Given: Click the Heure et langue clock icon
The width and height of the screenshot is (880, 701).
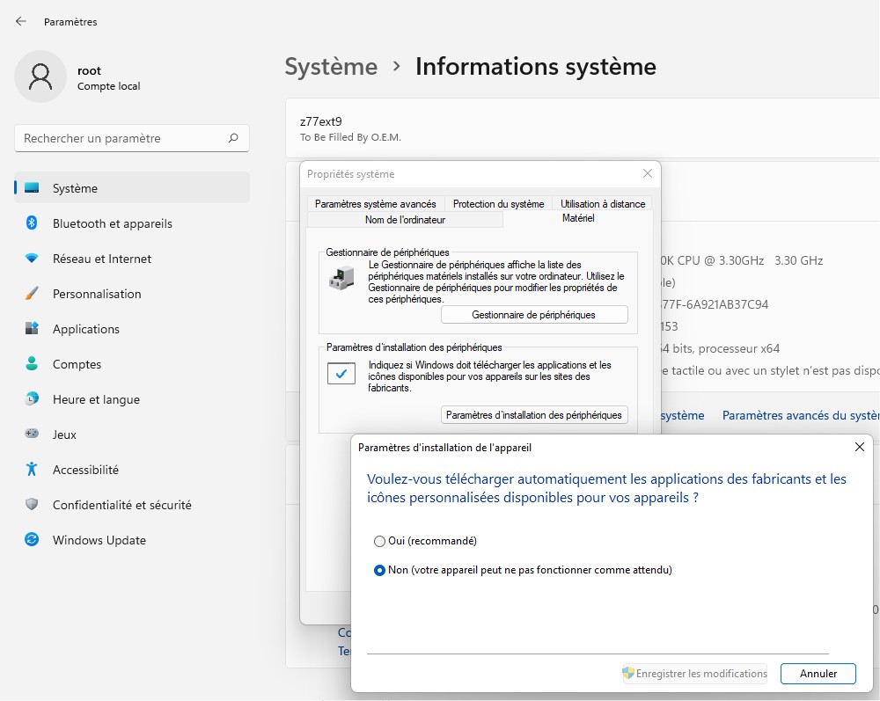Looking at the screenshot, I should [x=32, y=398].
